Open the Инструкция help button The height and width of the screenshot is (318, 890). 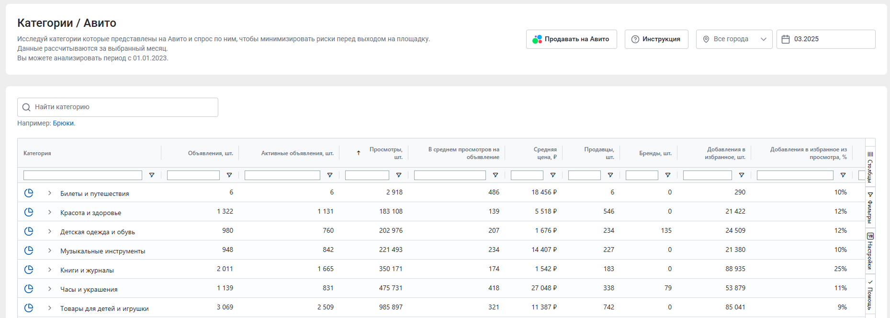[x=656, y=39]
